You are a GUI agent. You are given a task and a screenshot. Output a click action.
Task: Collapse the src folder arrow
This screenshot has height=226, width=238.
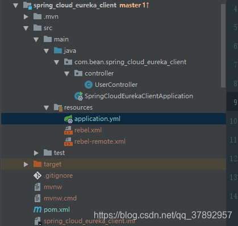point(26,28)
